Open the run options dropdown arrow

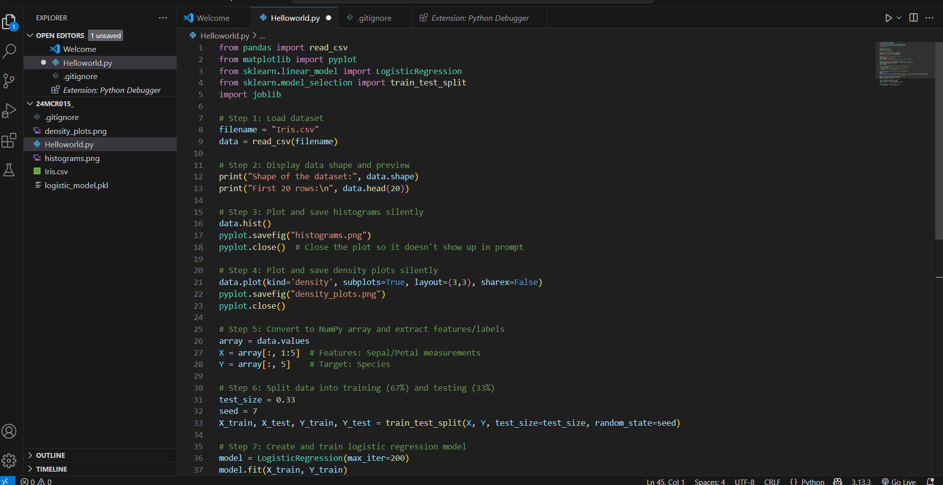pos(899,18)
